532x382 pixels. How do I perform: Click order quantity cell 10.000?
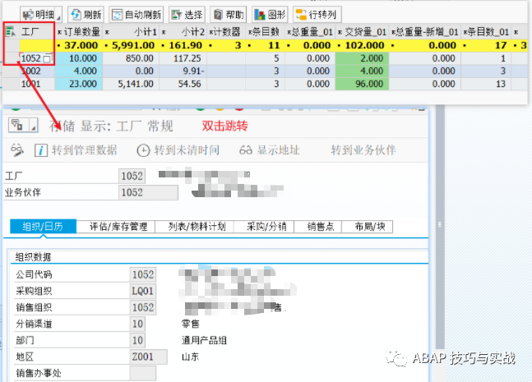point(79,58)
